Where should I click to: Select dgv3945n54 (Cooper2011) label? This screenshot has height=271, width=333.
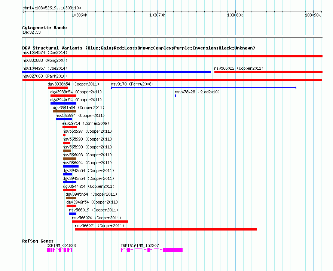[x=91, y=194]
